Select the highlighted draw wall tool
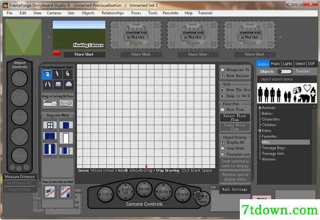The width and height of the screenshot is (320, 220). (x=47, y=74)
